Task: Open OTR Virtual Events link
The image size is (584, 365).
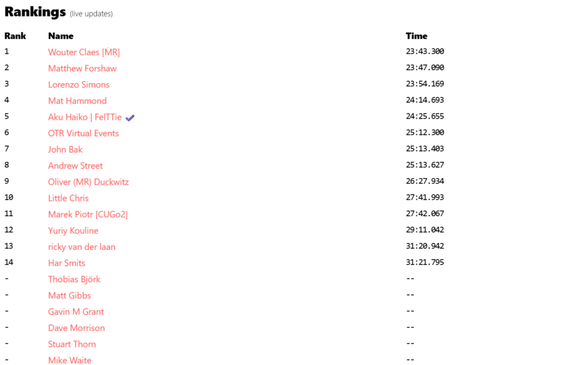Action: pos(83,133)
